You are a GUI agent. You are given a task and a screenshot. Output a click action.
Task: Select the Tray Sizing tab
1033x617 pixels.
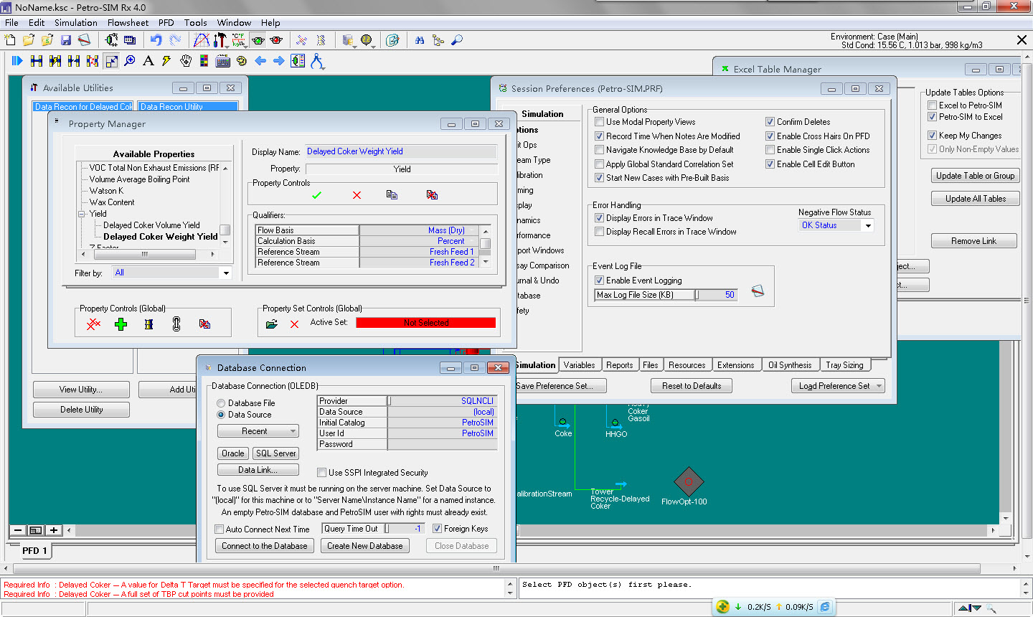[x=844, y=365]
